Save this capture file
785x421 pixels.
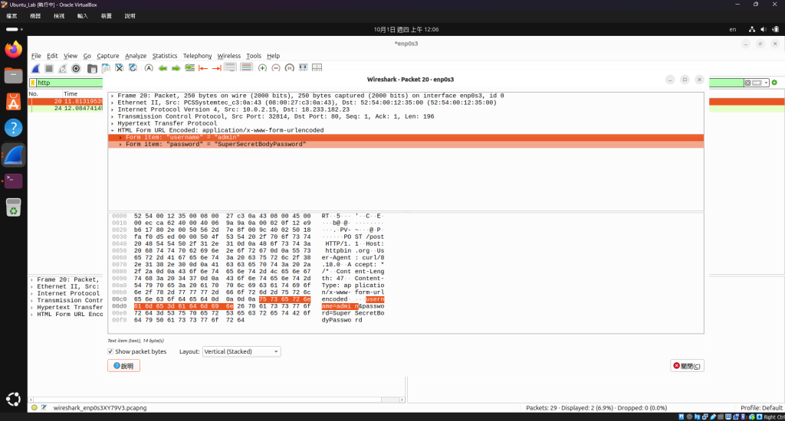point(106,68)
